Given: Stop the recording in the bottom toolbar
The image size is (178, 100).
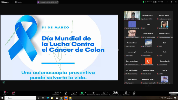Looking at the screenshot, I should click(x=116, y=93).
